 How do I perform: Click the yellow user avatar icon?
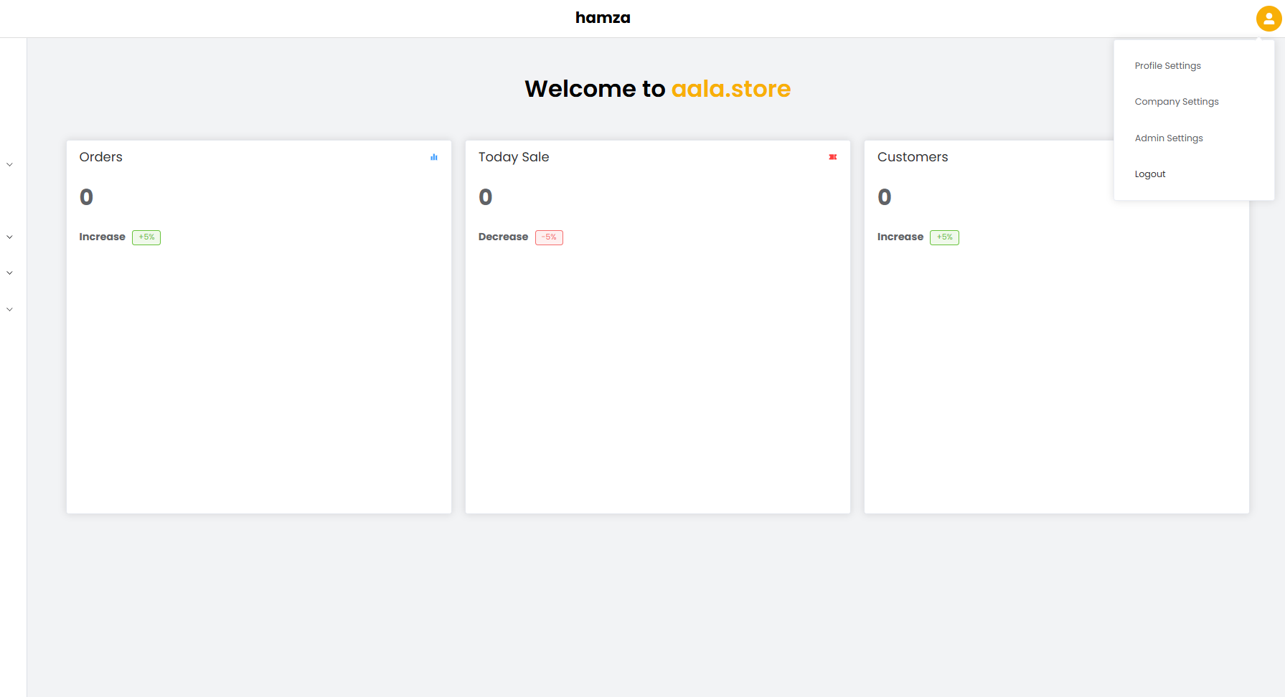(1267, 19)
